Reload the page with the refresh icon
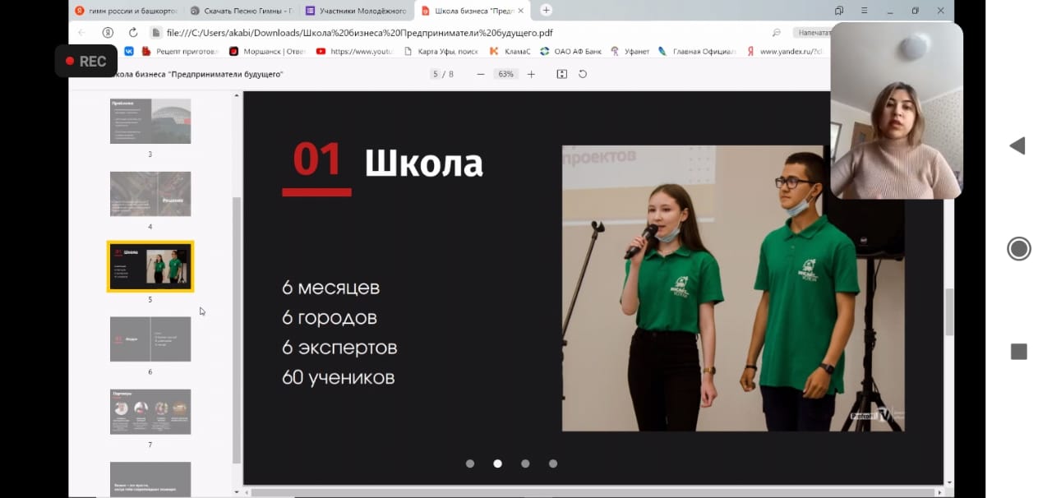The width and height of the screenshot is (1052, 498). [133, 32]
